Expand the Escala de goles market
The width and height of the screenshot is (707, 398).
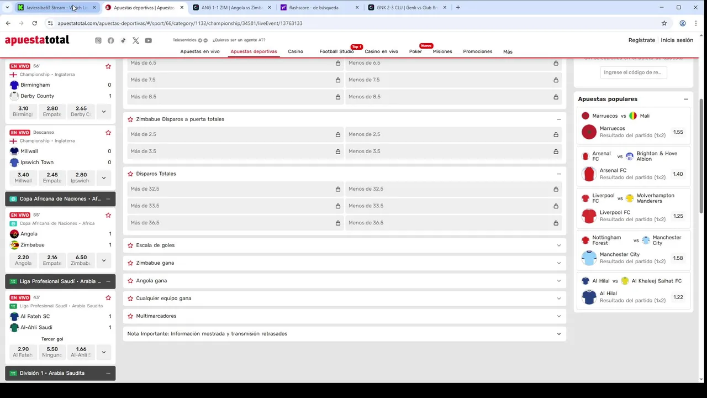click(558, 245)
